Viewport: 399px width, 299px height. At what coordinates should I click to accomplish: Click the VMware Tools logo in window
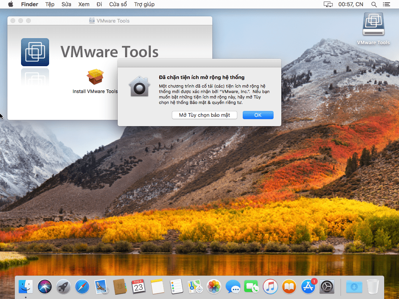(35, 52)
